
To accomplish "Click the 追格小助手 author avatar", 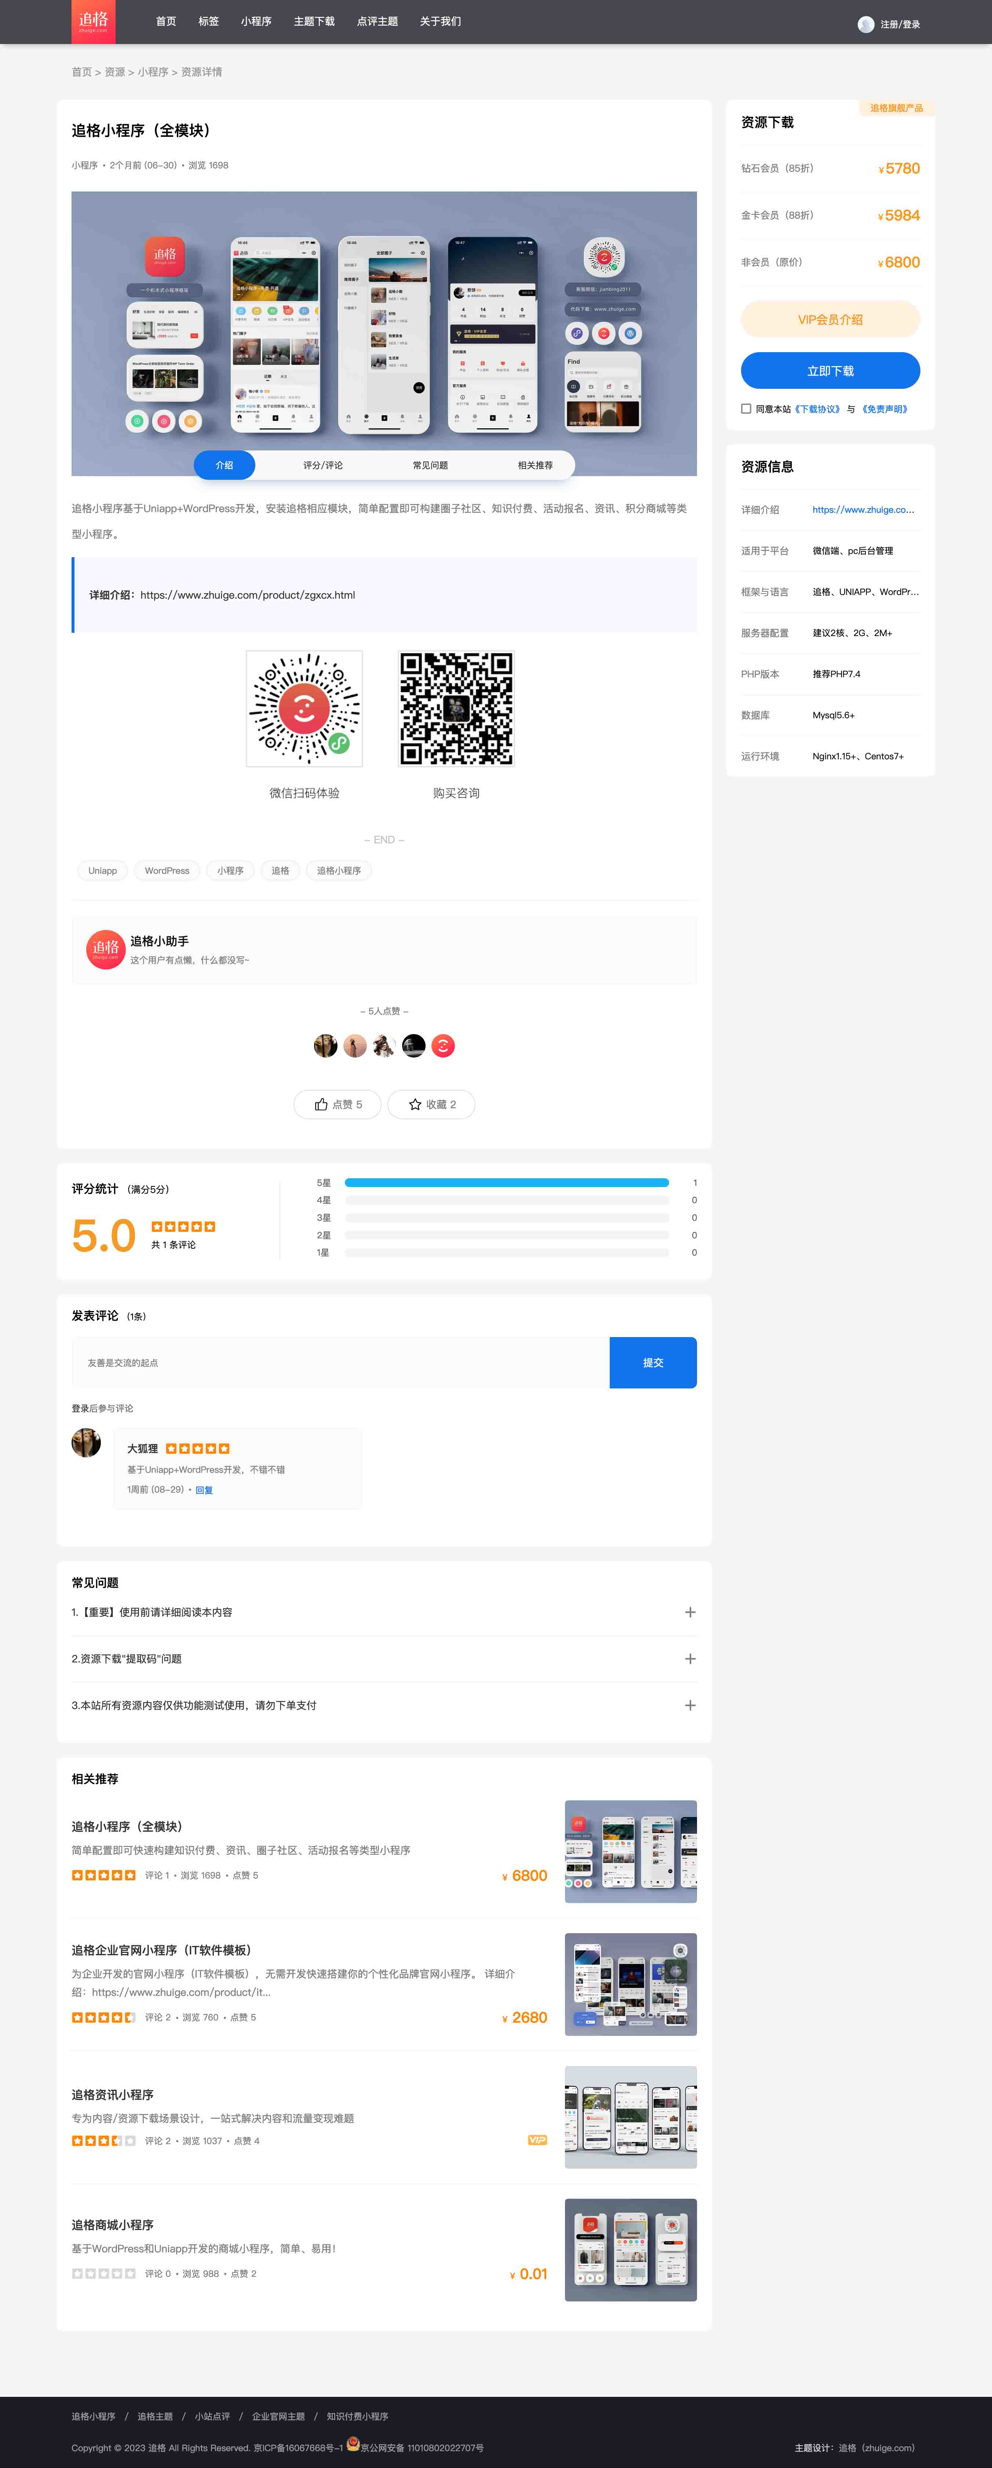I will (105, 949).
